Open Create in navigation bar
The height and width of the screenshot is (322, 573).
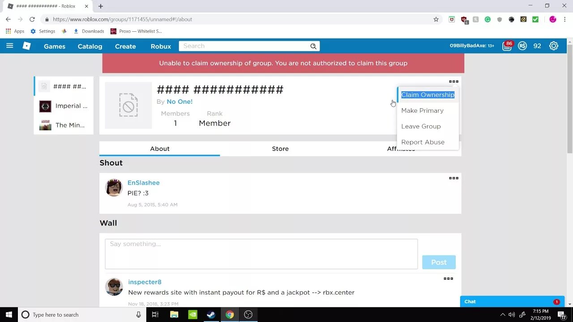click(125, 46)
